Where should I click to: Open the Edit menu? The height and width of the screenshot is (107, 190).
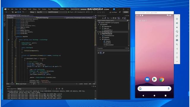pos(12,9)
